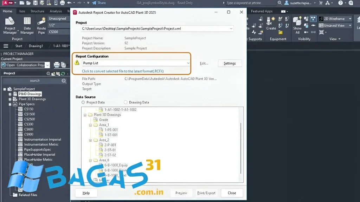Click the Help question mark icon
The width and height of the screenshot is (360, 202).
point(340,3)
